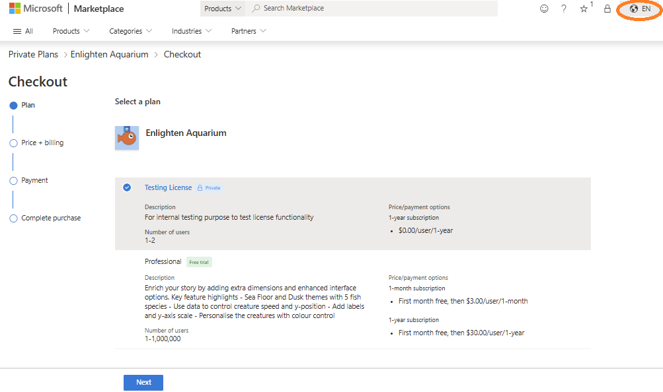Click the Next button
This screenshot has width=663, height=392.
[143, 382]
